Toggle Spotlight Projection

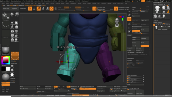88,89
